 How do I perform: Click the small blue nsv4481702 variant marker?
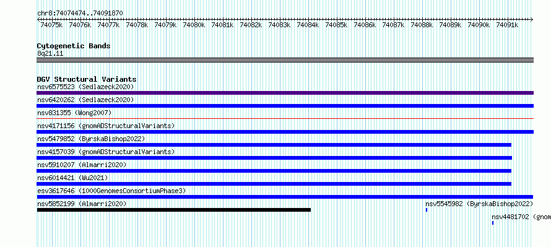tap(493, 223)
